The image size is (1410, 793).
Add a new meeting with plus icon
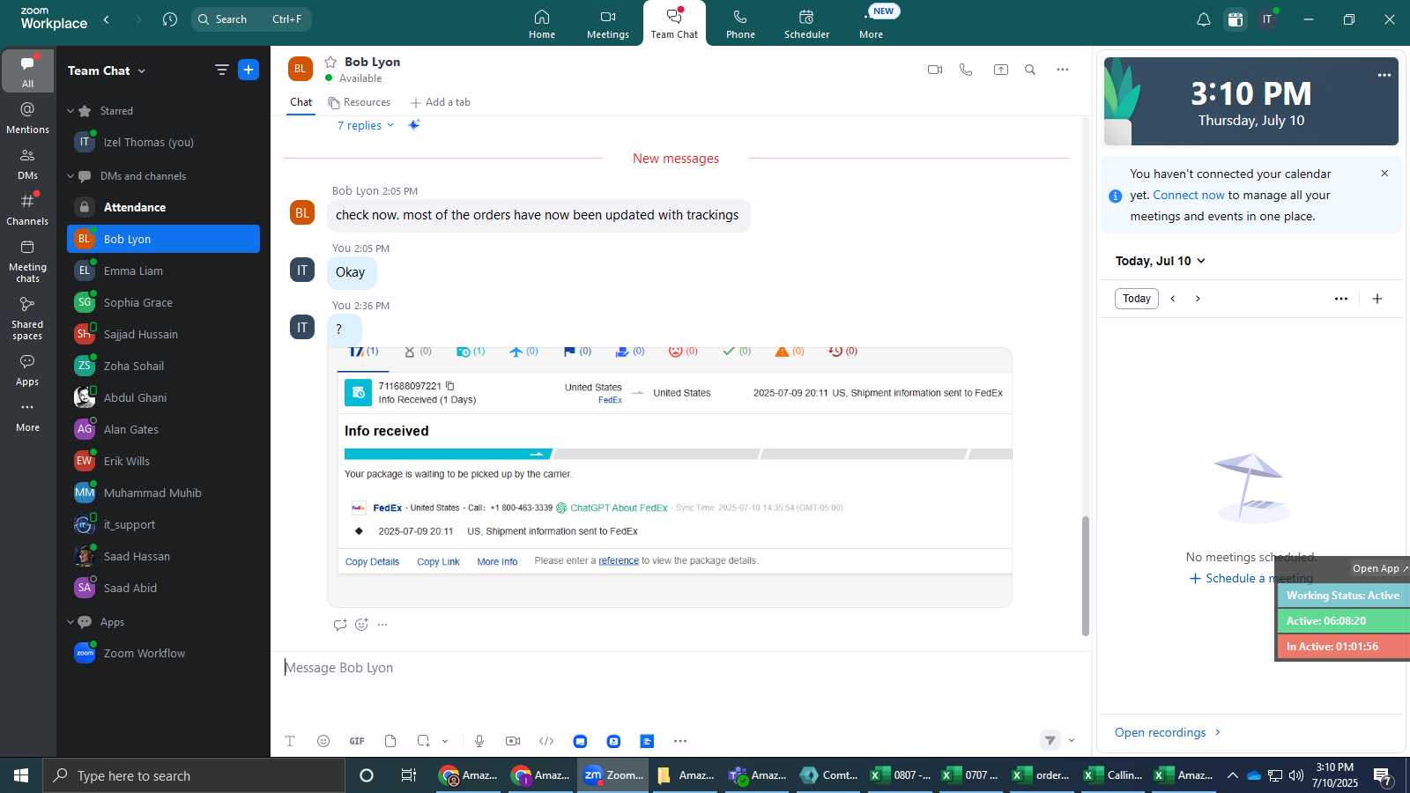[1377, 299]
